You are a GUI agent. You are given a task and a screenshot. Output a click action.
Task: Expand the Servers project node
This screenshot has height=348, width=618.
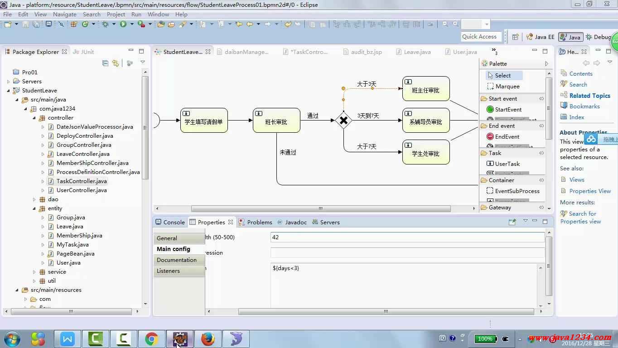[x=8, y=82]
